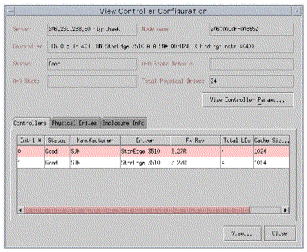This screenshot has width=307, height=252.
Task: Click the FW Rev column header
Action: [195, 140]
